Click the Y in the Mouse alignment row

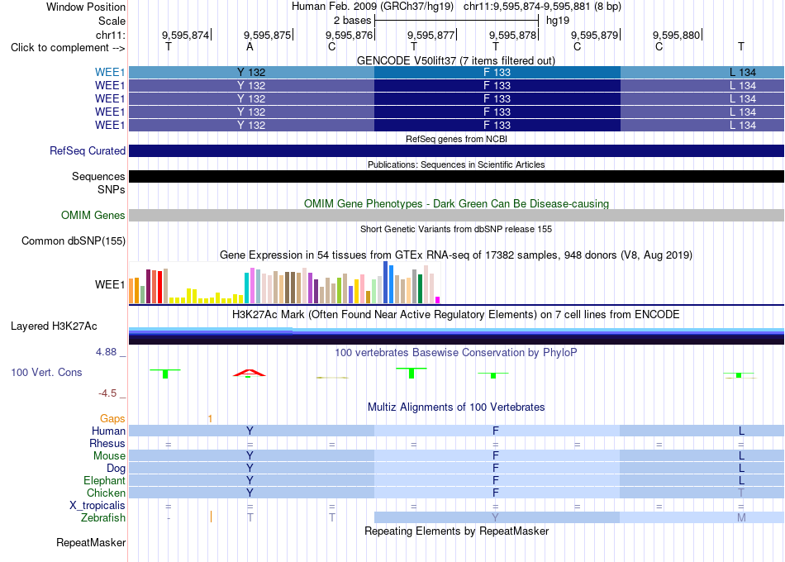250,455
